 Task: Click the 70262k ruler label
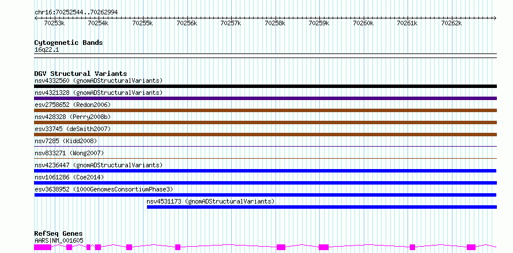coord(451,23)
